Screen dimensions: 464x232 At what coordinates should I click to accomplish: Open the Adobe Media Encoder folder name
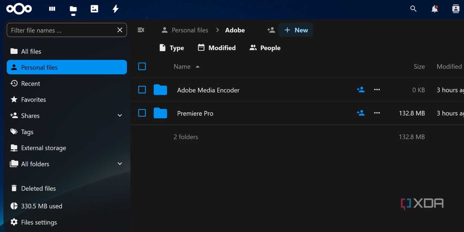click(x=208, y=90)
